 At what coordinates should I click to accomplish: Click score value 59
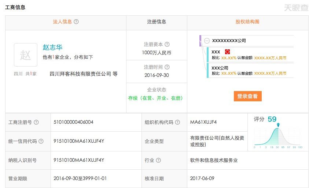point(272,119)
